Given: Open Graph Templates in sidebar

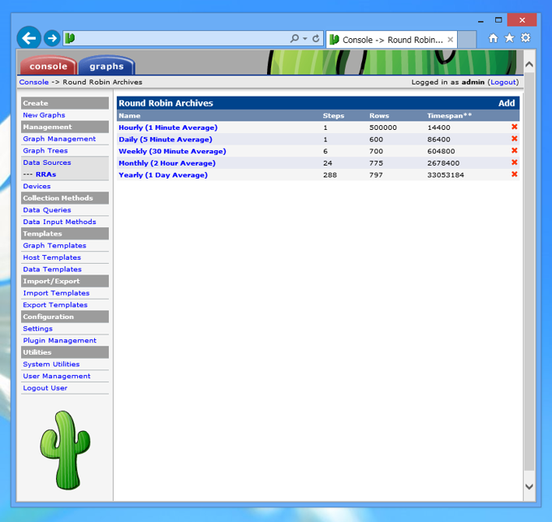Looking at the screenshot, I should tap(54, 245).
